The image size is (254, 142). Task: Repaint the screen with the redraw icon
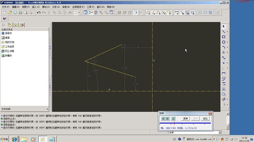(85, 13)
